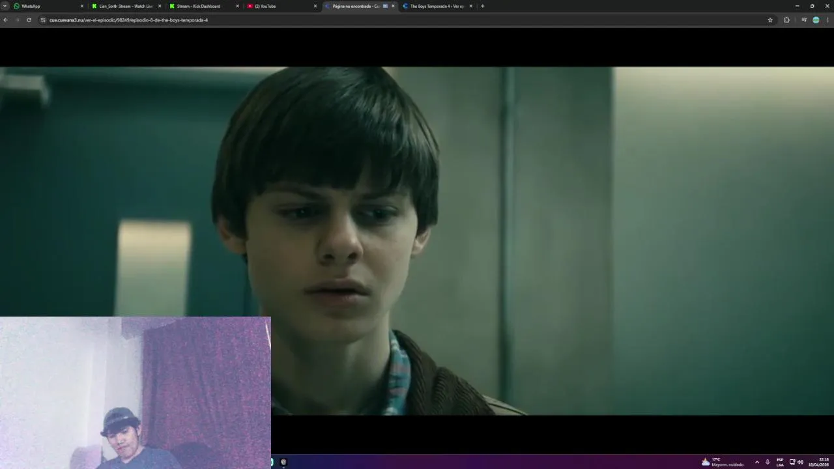Show hidden system tray icons
Viewport: 834px width, 469px height.
point(756,462)
